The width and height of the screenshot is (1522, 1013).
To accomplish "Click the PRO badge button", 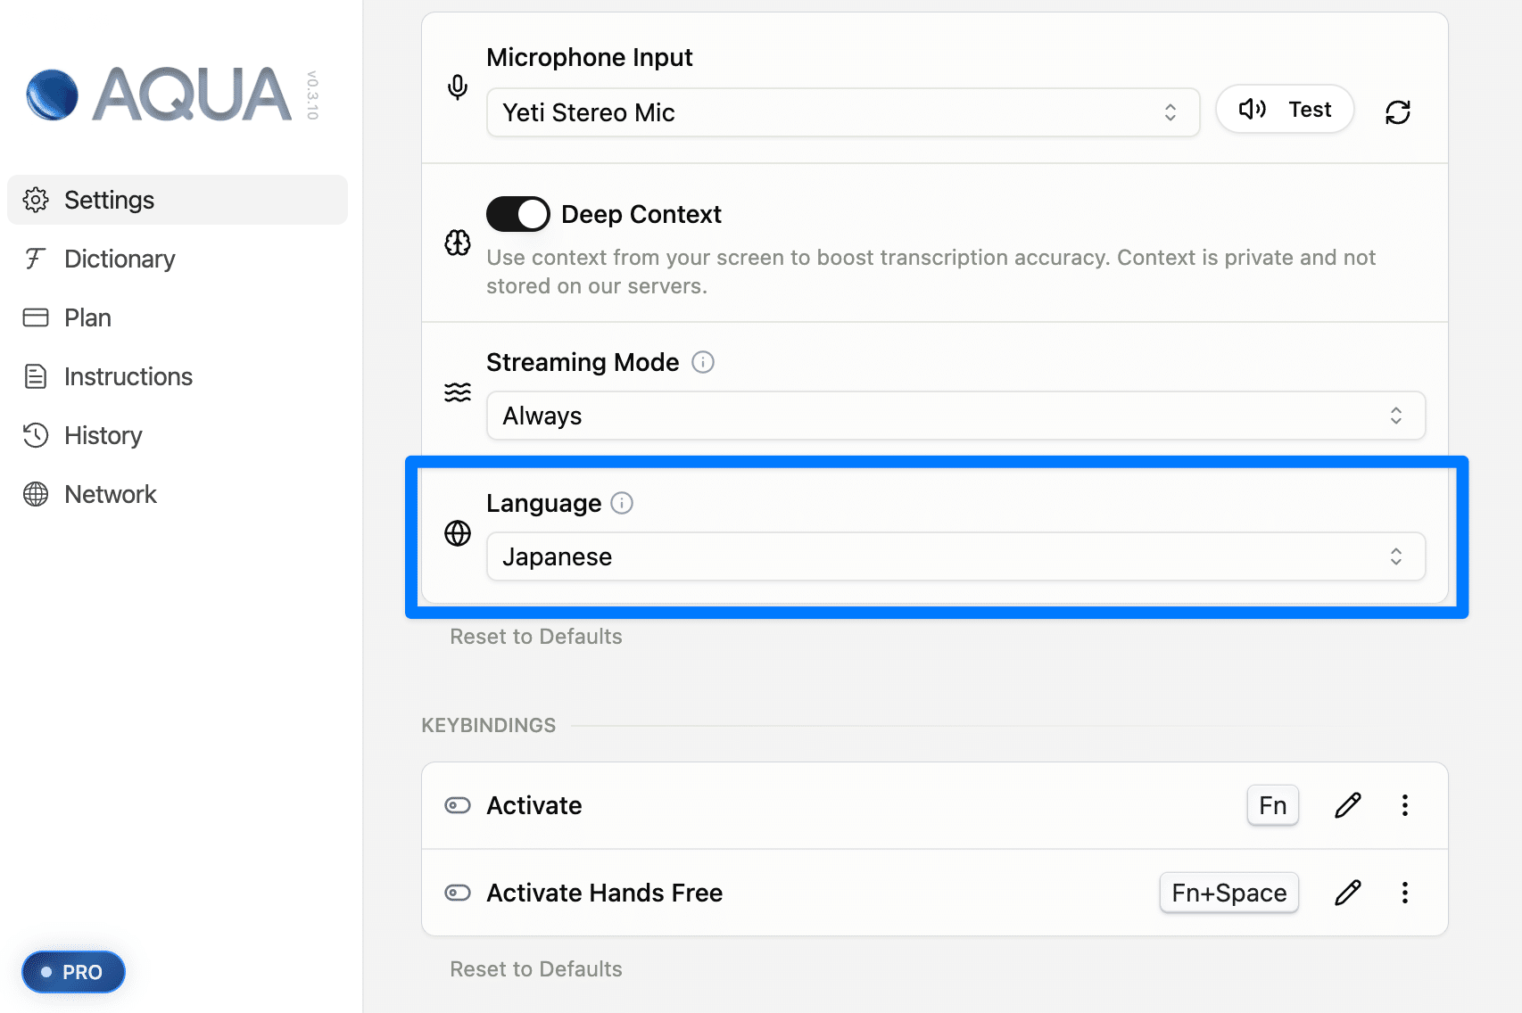I will (73, 972).
